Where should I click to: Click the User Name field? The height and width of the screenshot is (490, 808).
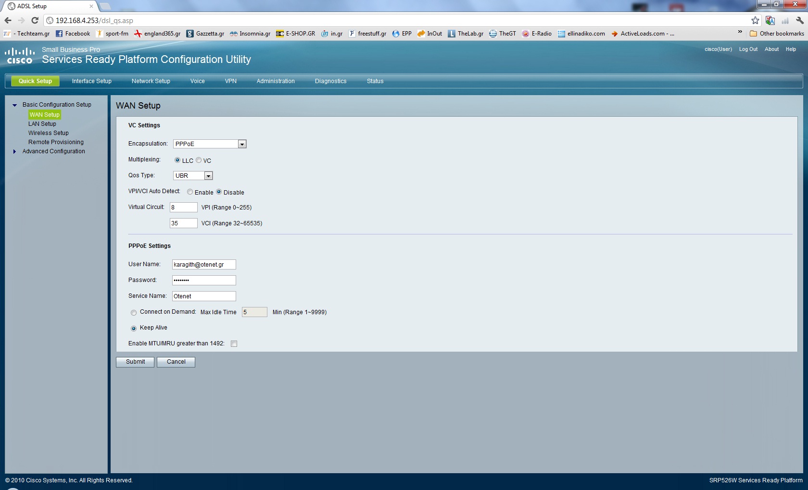(204, 265)
